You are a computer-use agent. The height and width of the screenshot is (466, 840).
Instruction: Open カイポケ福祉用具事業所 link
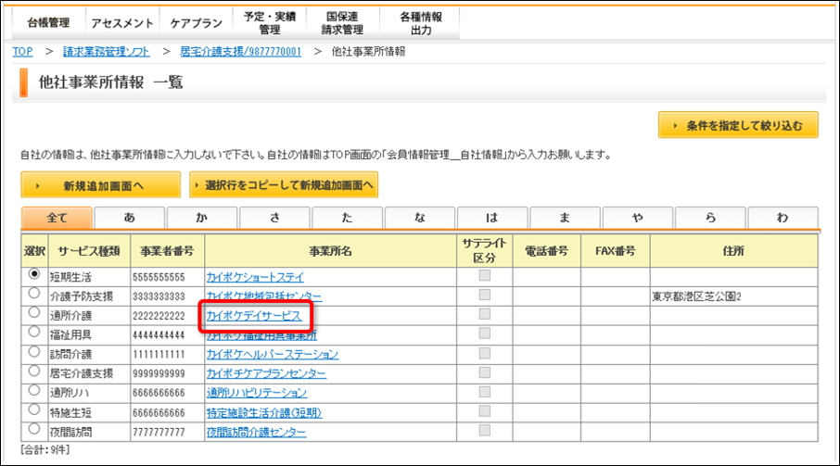pyautogui.click(x=261, y=335)
